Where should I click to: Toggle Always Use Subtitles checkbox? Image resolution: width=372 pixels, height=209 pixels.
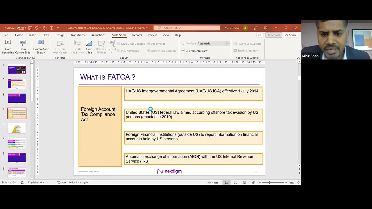235,44
